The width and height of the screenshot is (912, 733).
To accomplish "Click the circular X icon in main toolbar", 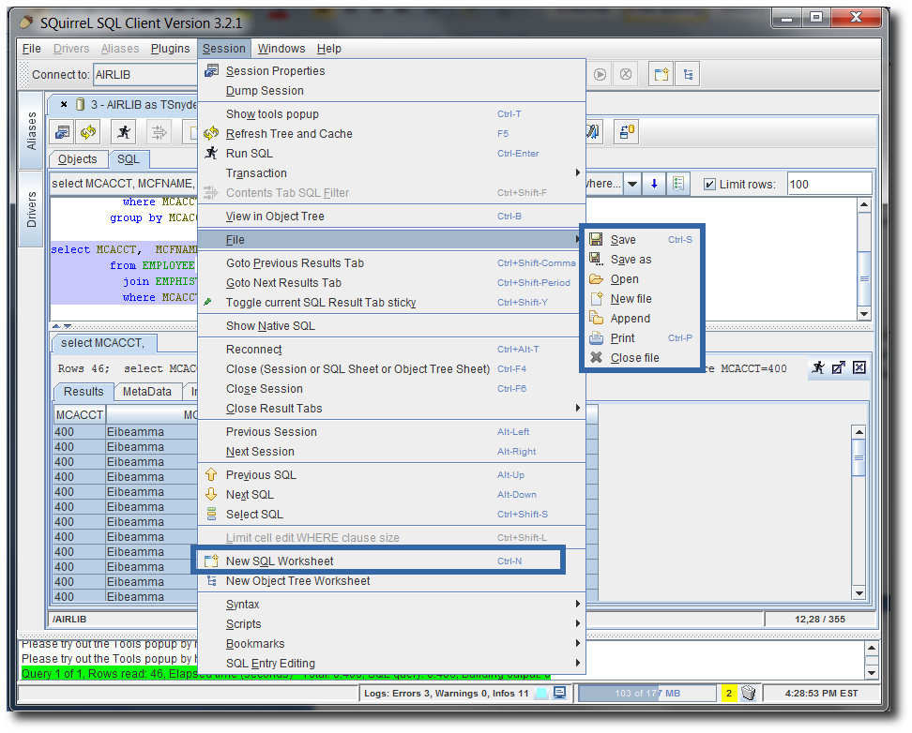I will tap(626, 74).
